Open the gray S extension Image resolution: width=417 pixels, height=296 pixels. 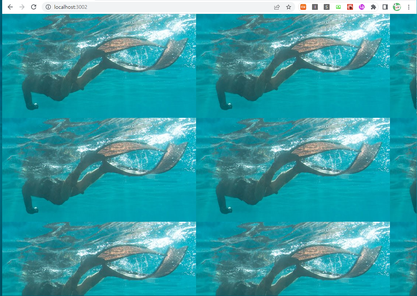[327, 7]
